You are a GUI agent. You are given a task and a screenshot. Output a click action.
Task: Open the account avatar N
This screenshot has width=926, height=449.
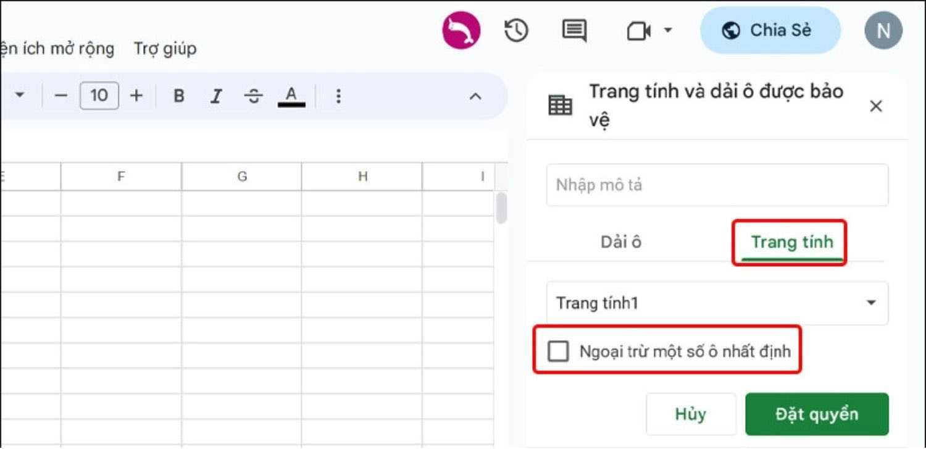(883, 30)
